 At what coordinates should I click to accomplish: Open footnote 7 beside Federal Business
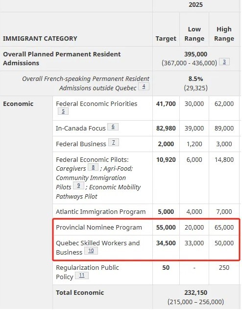114,142
